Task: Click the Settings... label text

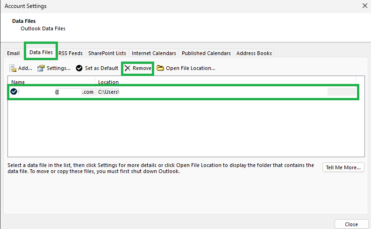Action: [x=58, y=68]
